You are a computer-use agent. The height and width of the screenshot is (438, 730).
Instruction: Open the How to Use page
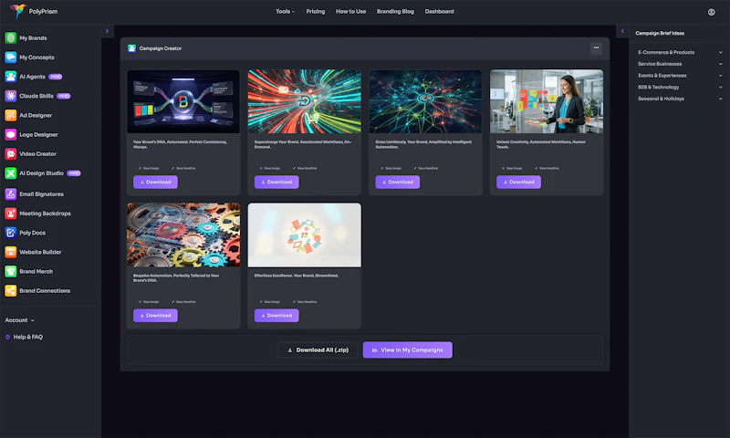click(x=350, y=11)
